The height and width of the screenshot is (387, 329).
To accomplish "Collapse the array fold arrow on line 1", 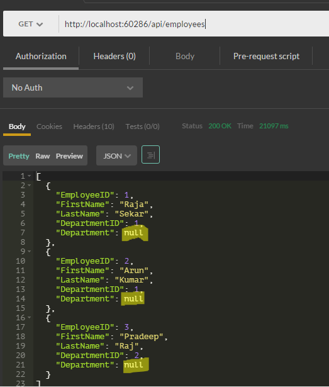I will [30, 176].
